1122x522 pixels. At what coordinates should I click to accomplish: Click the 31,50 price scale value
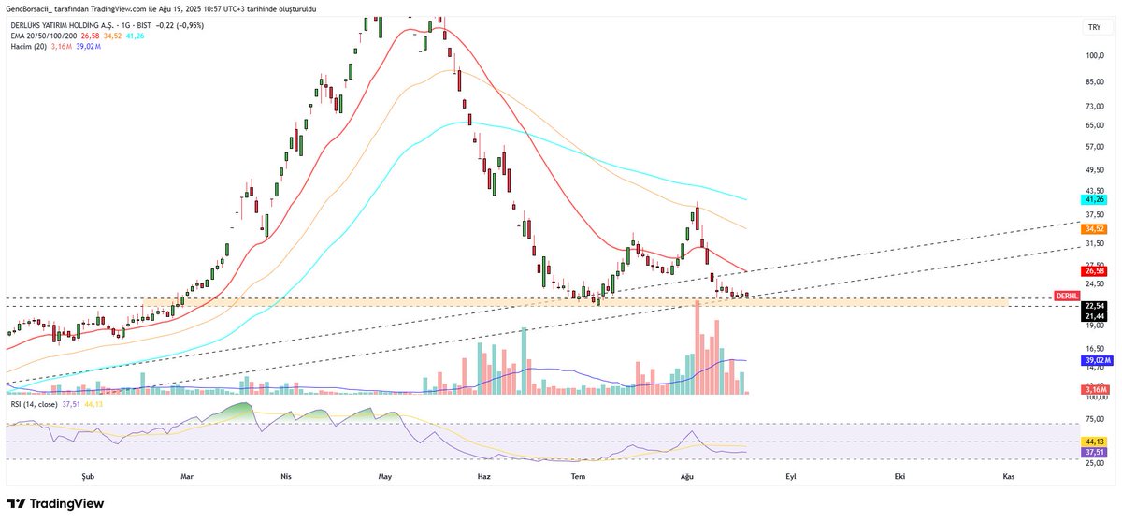(1096, 243)
